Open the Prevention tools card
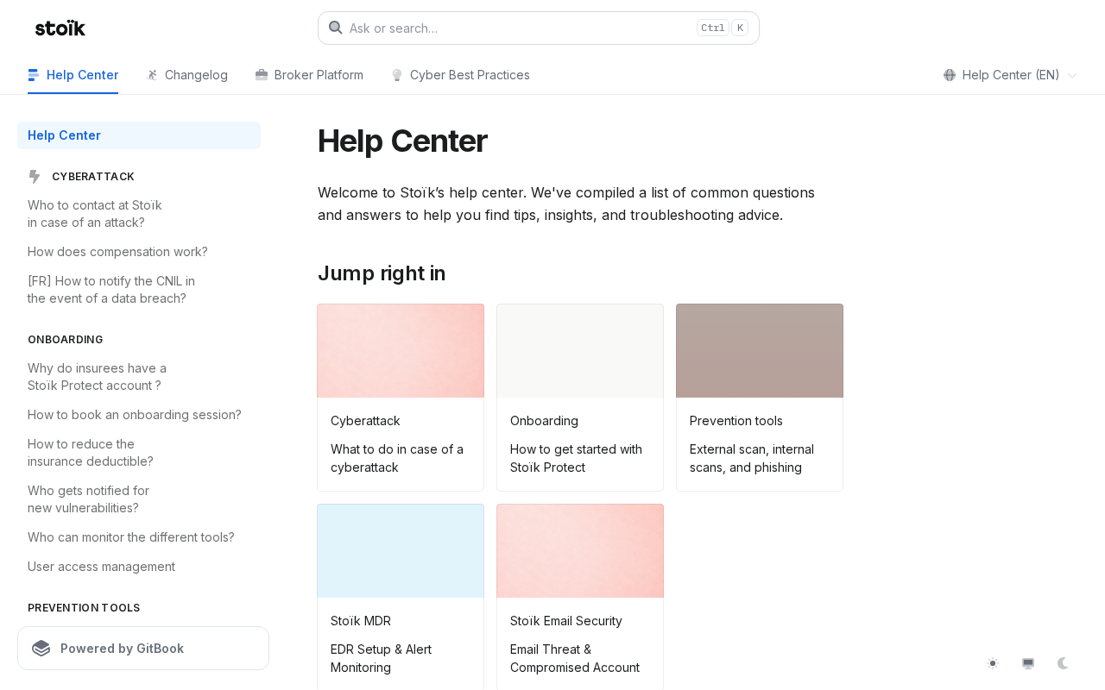 pos(760,398)
